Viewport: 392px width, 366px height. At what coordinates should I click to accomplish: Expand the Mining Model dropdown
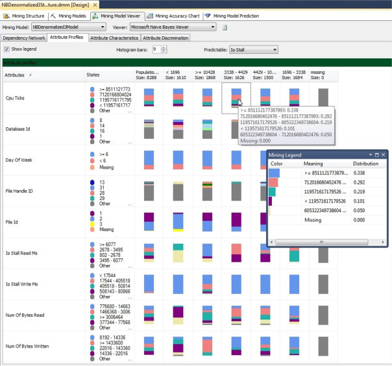point(102,28)
